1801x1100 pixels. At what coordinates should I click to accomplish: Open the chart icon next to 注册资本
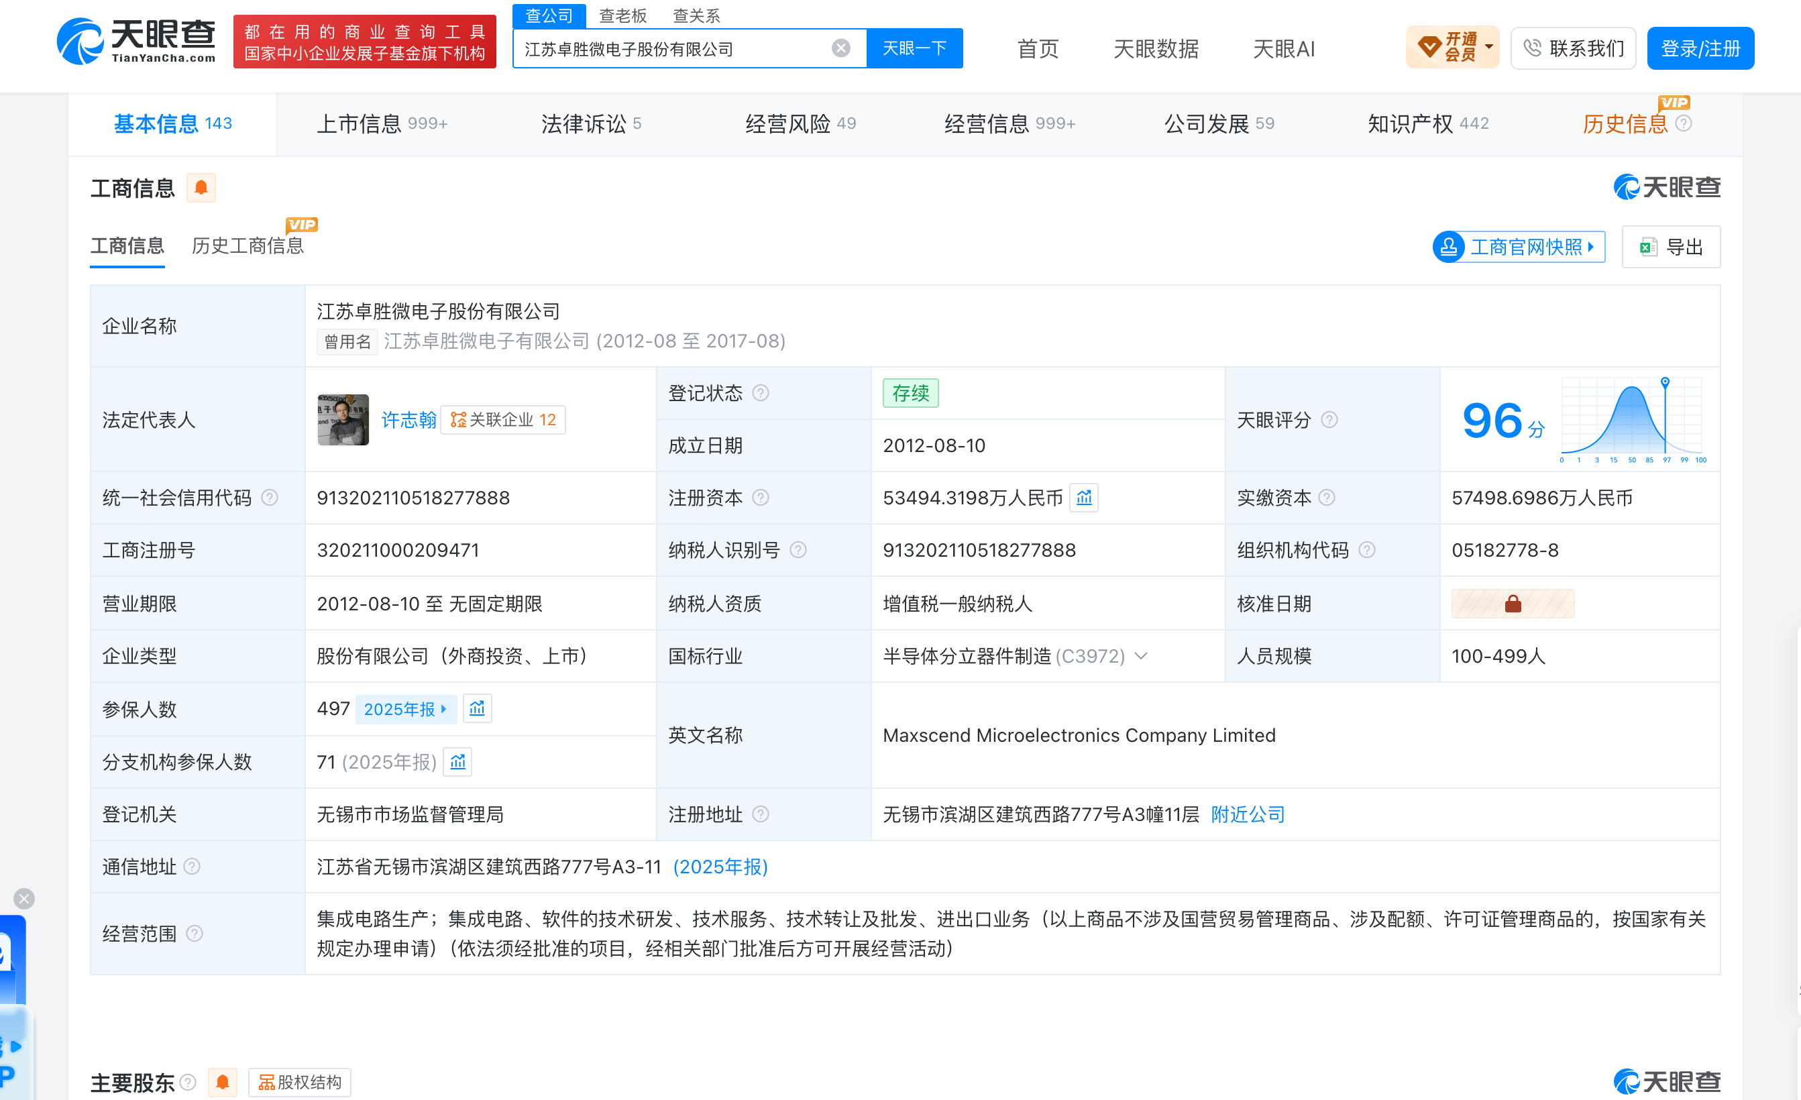click(x=1083, y=498)
